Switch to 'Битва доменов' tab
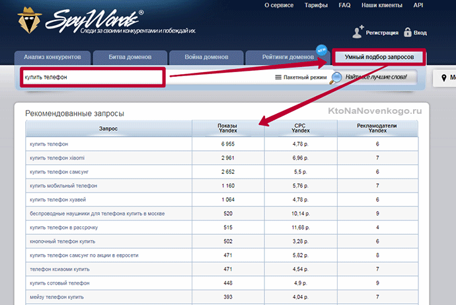The width and height of the screenshot is (456, 305). 130,58
